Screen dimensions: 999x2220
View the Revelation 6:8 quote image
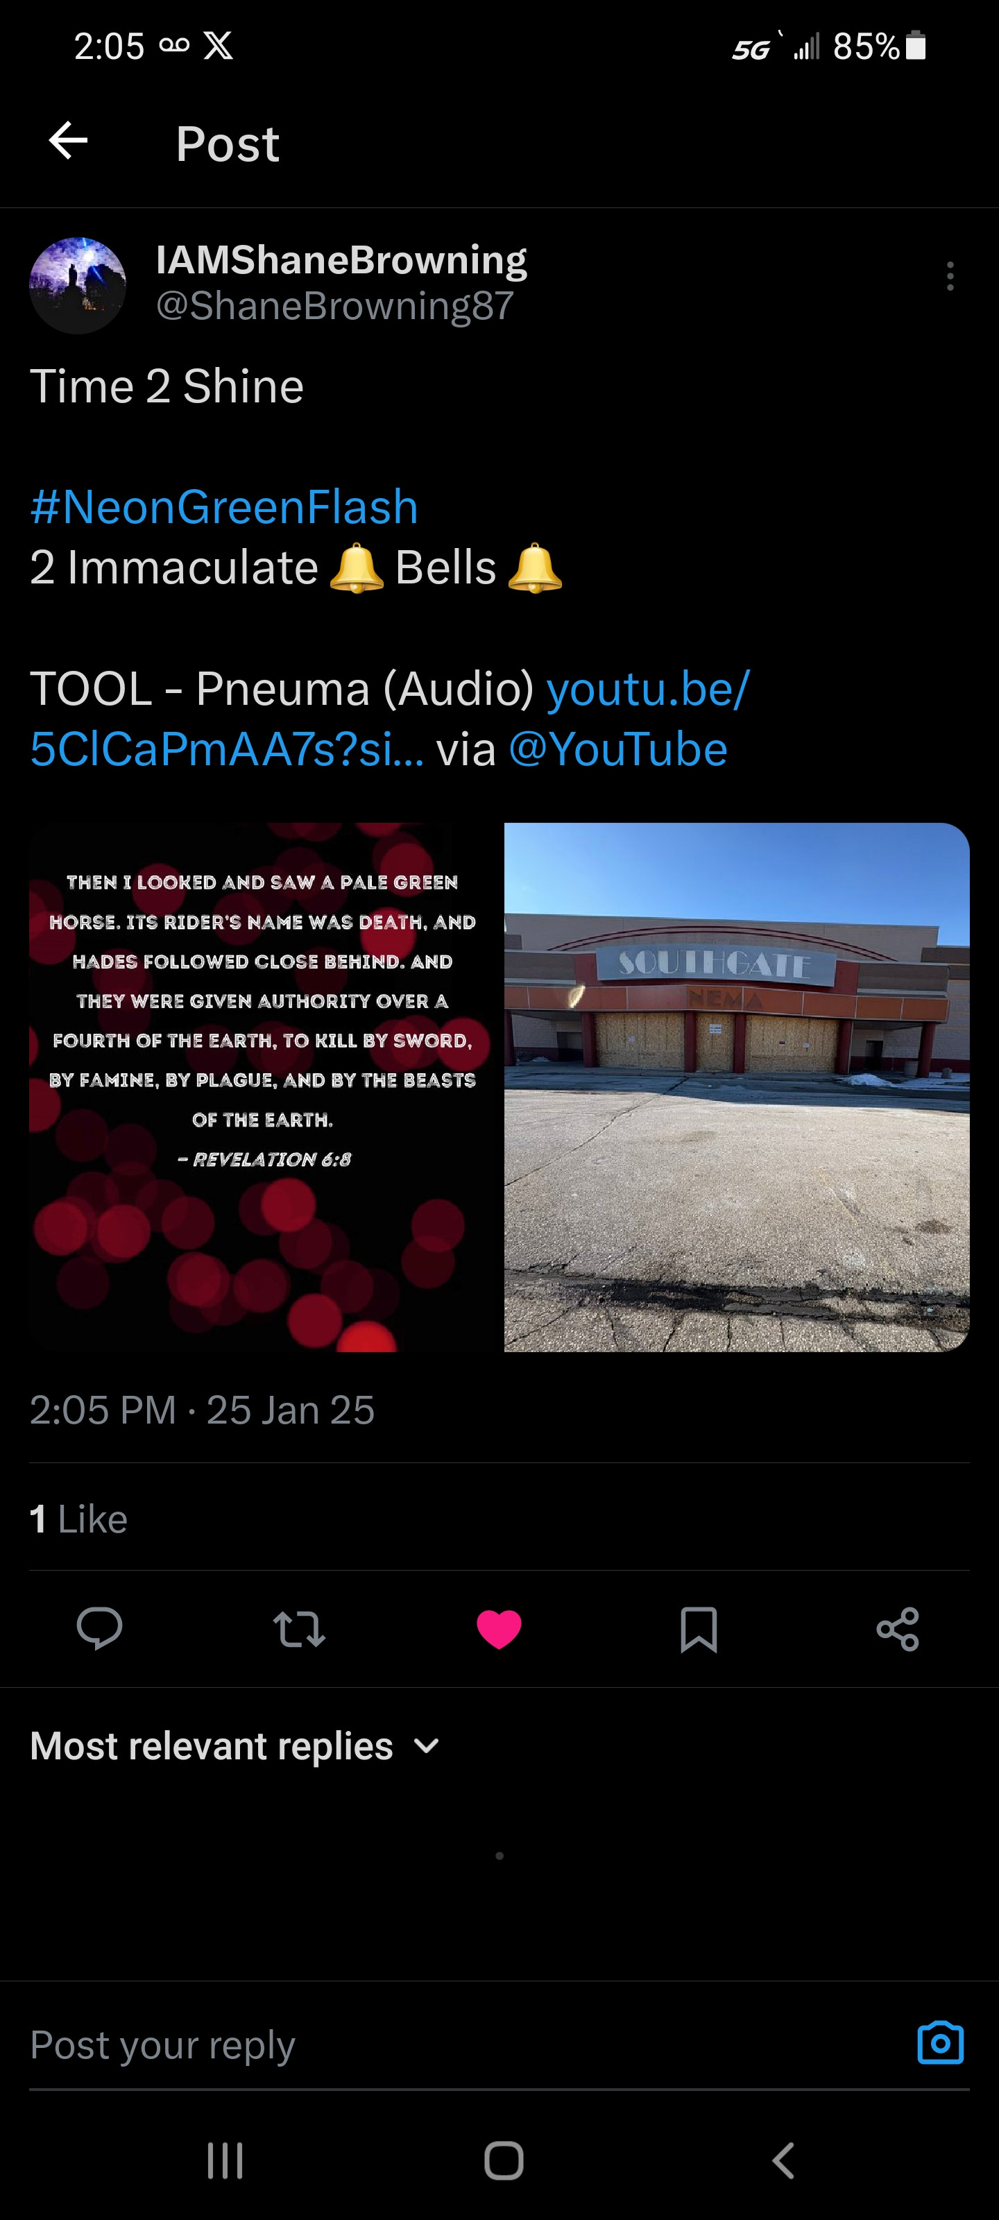[x=261, y=1086]
